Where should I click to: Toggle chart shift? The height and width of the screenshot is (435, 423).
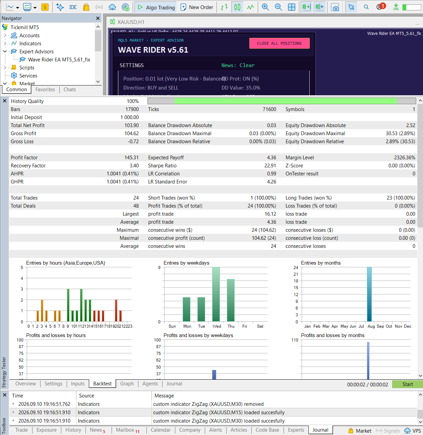pos(320,7)
